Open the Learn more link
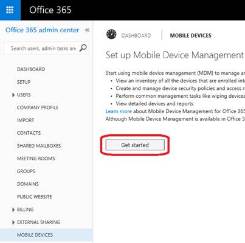Screen dimensions: 245x243 coord(119,111)
